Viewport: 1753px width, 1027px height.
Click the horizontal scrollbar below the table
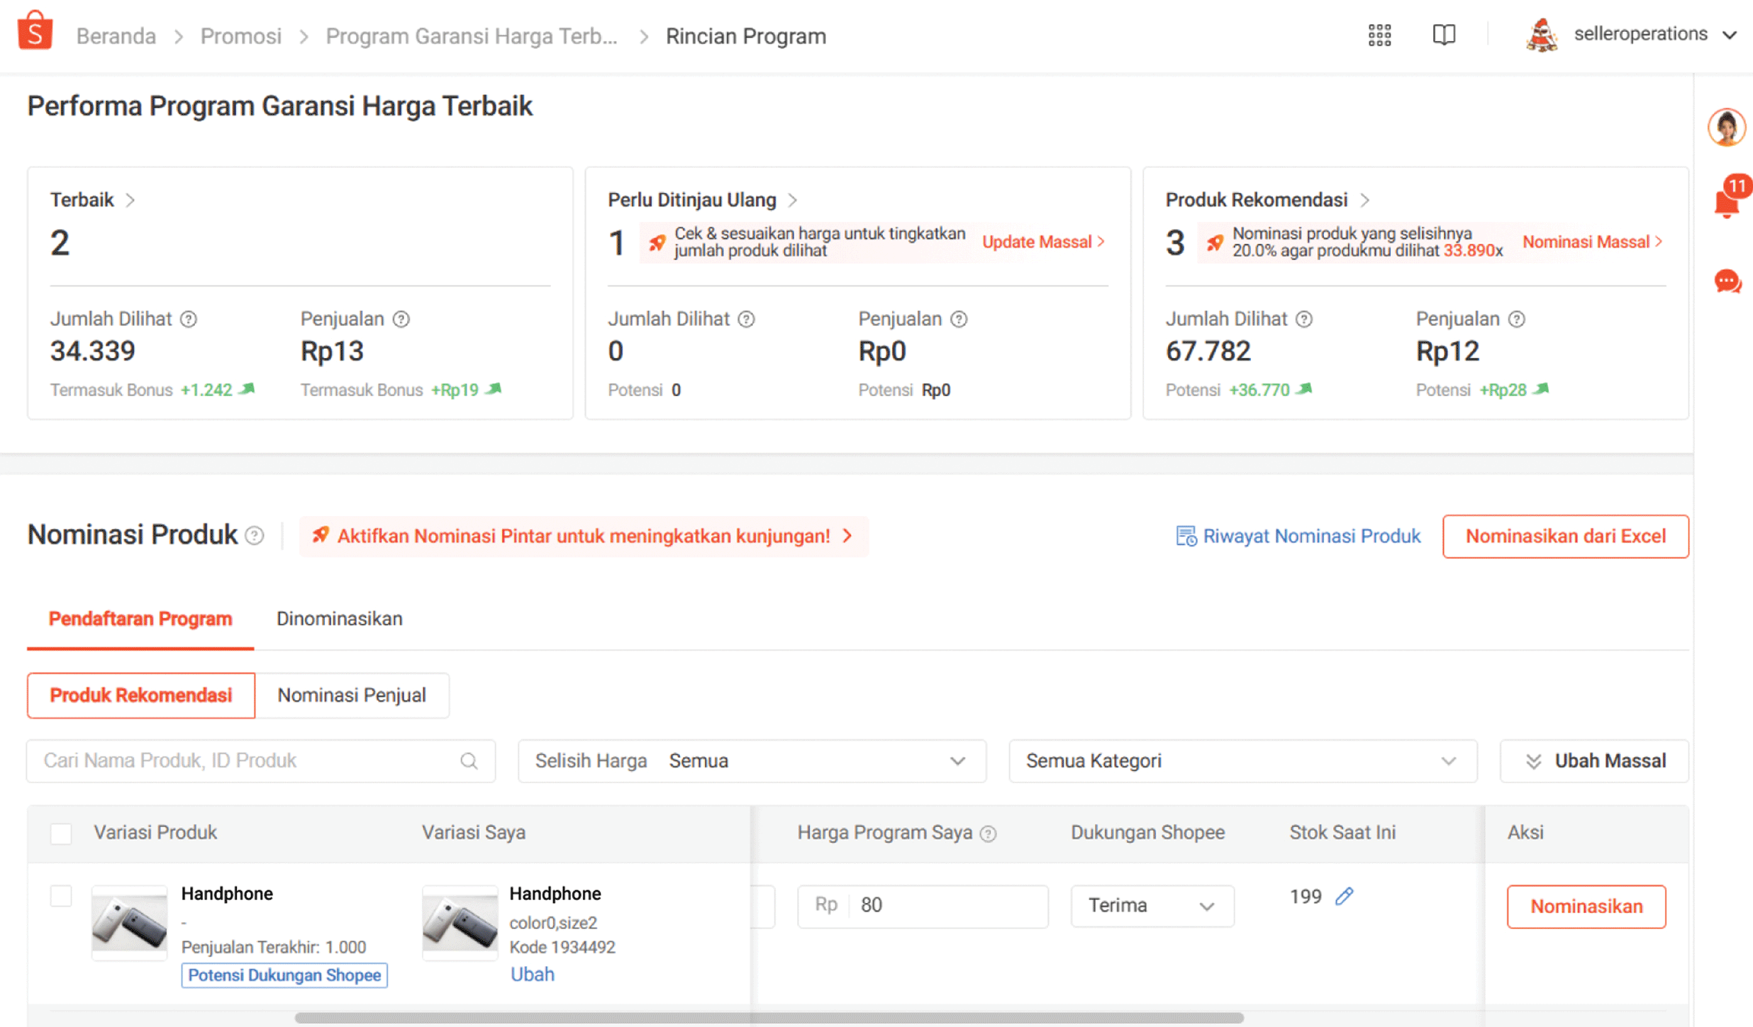click(x=769, y=1018)
